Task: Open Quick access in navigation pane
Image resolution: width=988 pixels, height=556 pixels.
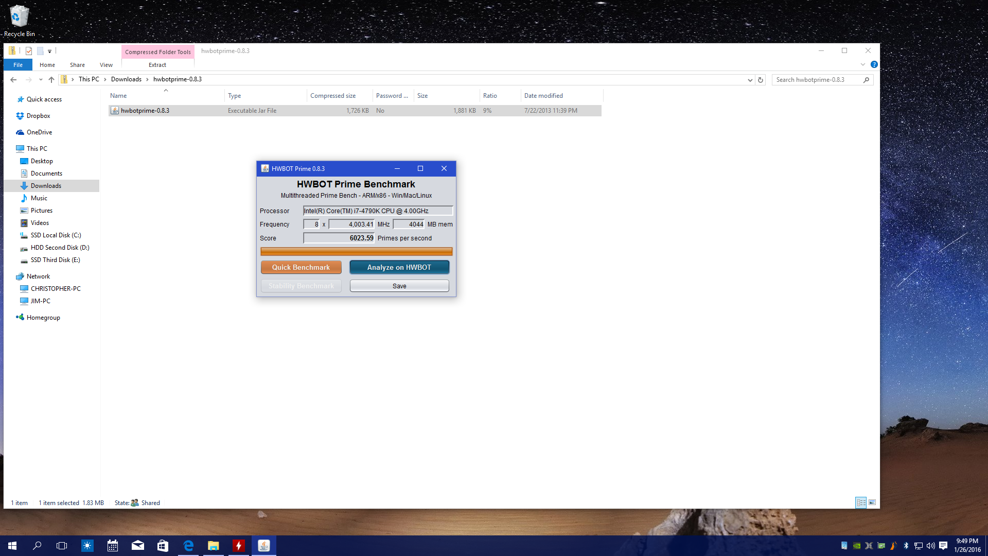Action: coord(44,99)
